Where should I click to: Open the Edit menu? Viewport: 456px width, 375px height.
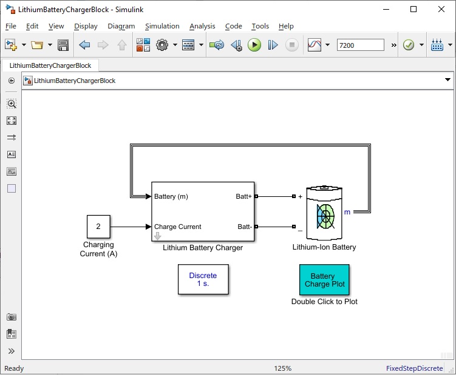[x=32, y=26]
